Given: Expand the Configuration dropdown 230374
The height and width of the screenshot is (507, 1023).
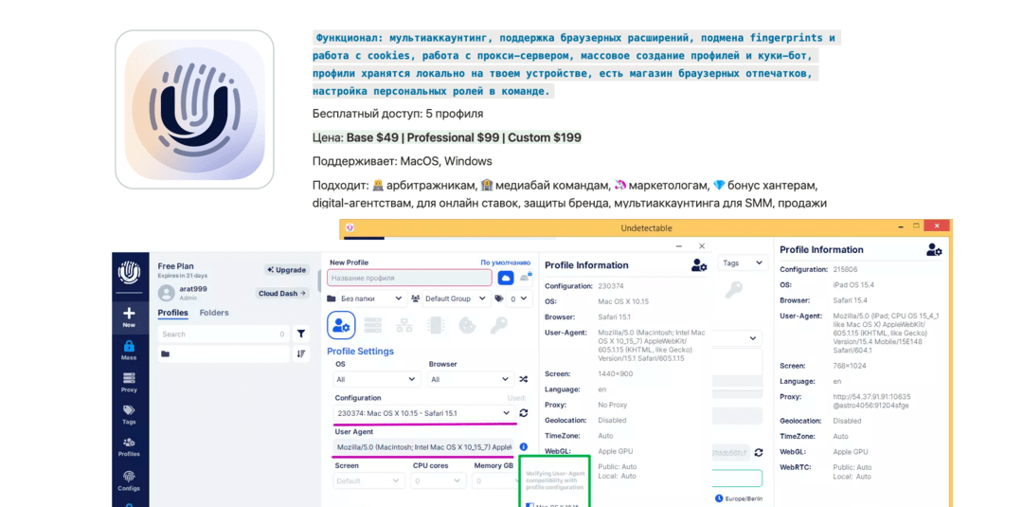Looking at the screenshot, I should pyautogui.click(x=424, y=413).
